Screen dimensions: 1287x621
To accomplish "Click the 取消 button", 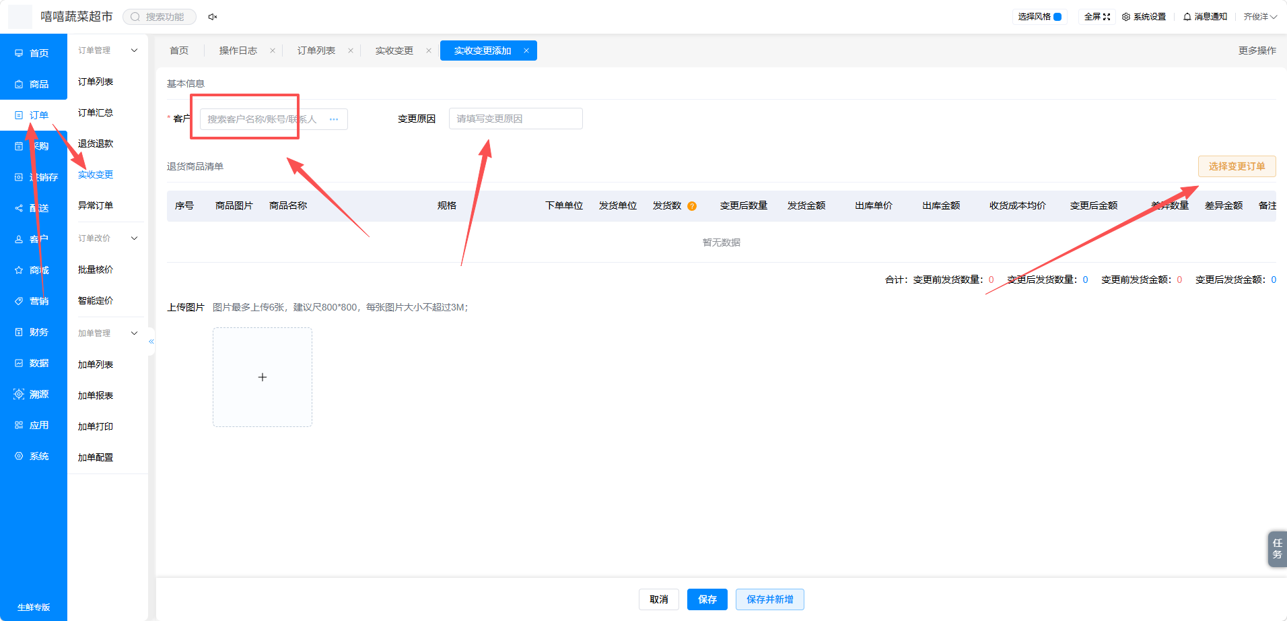I will pyautogui.click(x=658, y=599).
